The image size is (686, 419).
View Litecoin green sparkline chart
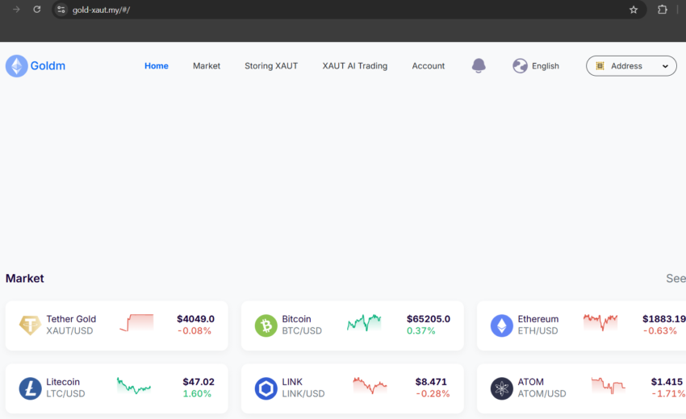pyautogui.click(x=134, y=386)
